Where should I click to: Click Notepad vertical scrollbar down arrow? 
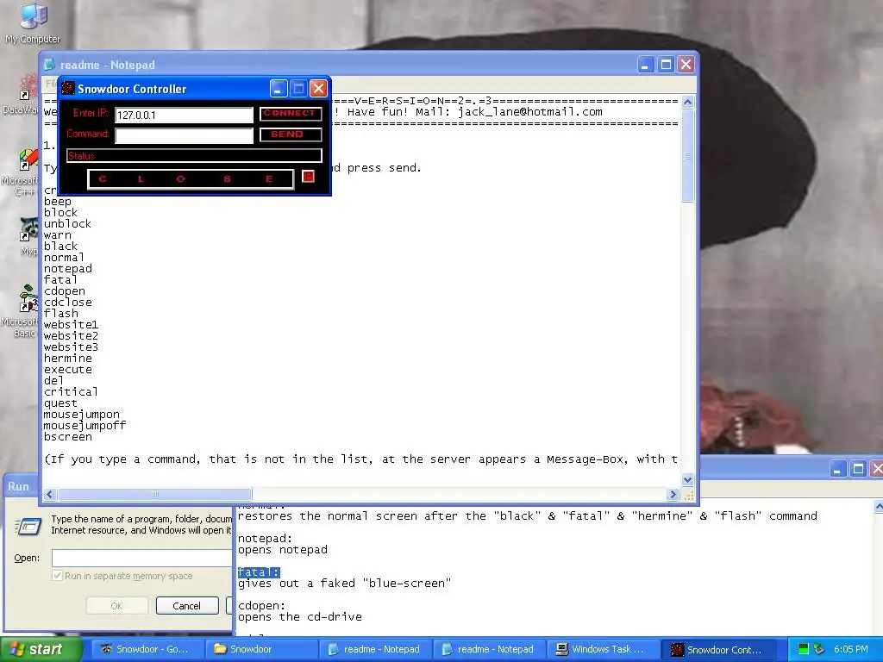tap(687, 480)
